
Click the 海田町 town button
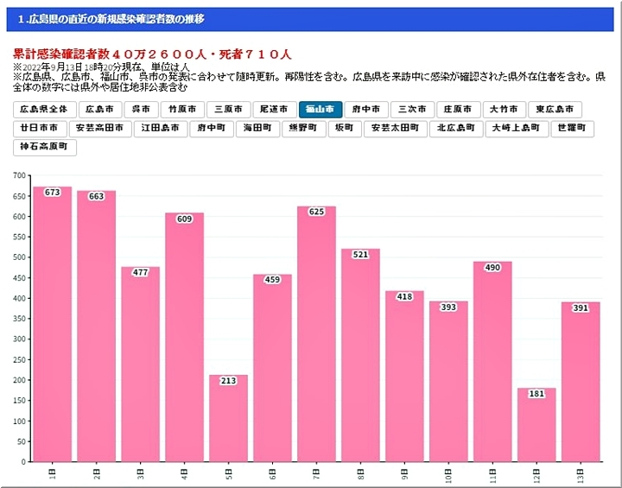click(x=257, y=128)
